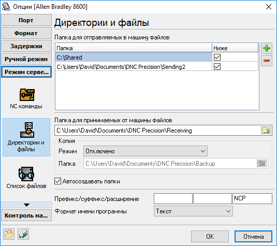The image size is (277, 246).
Task: Click the app icon in title bar
Action: [x=6, y=7]
